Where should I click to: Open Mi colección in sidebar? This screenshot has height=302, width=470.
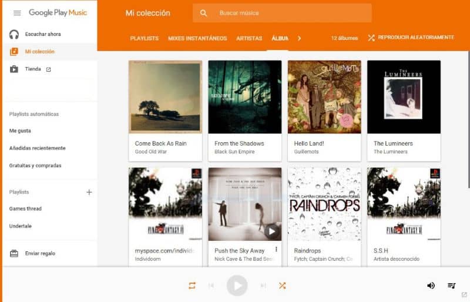coord(50,52)
